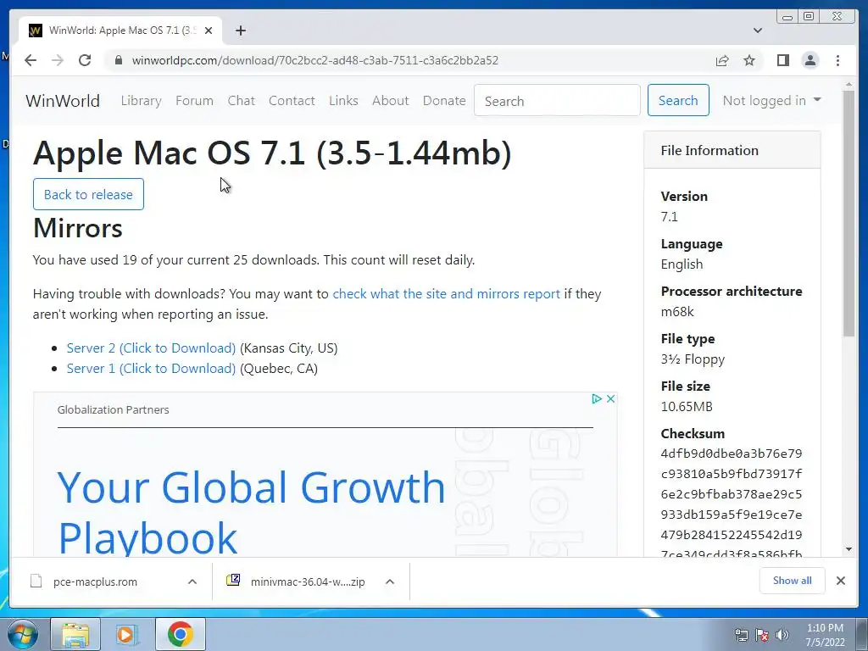Open the Library menu item
The height and width of the screenshot is (651, 868).
[x=142, y=100]
